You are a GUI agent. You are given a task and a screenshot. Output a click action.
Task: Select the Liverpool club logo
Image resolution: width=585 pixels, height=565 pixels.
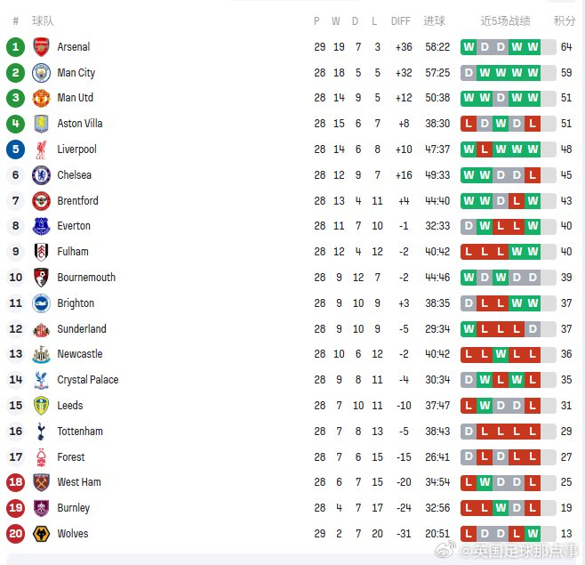click(41, 149)
